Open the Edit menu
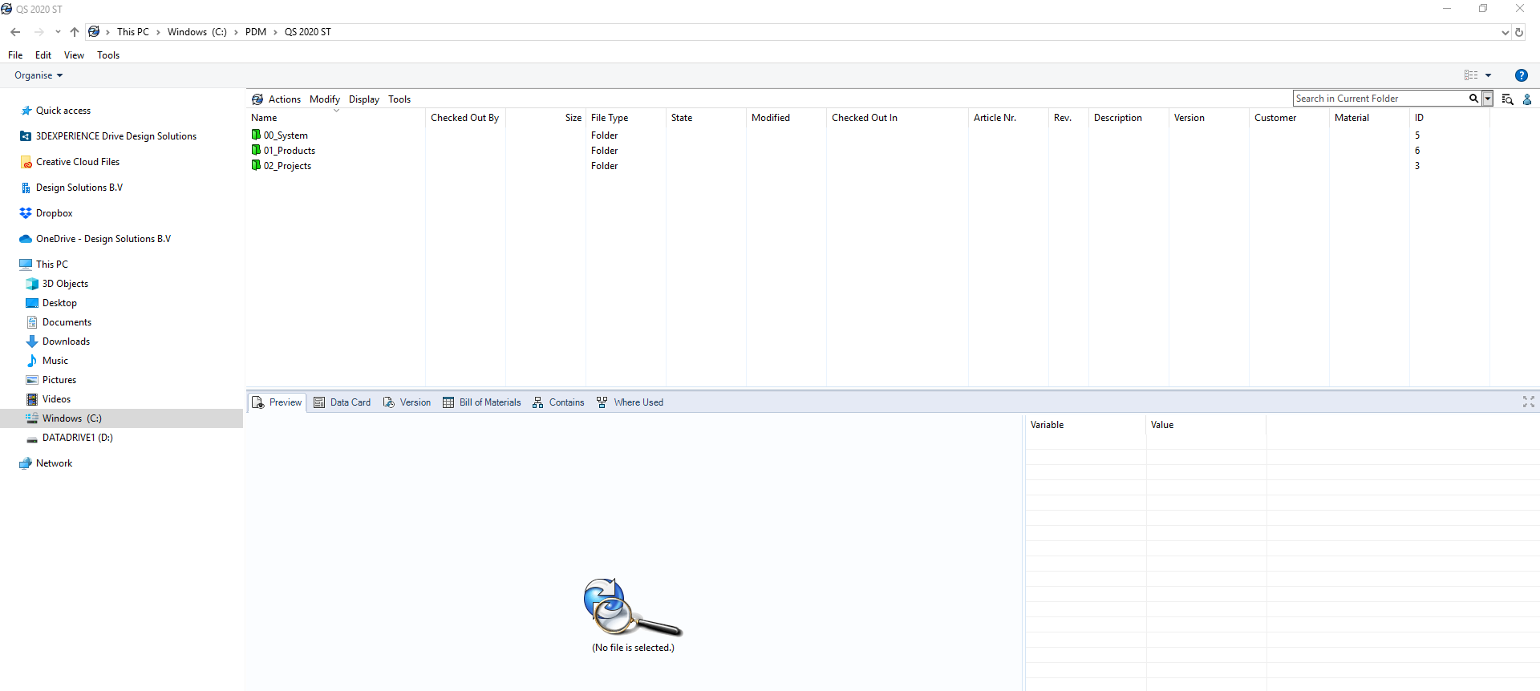1540x691 pixels. [43, 55]
